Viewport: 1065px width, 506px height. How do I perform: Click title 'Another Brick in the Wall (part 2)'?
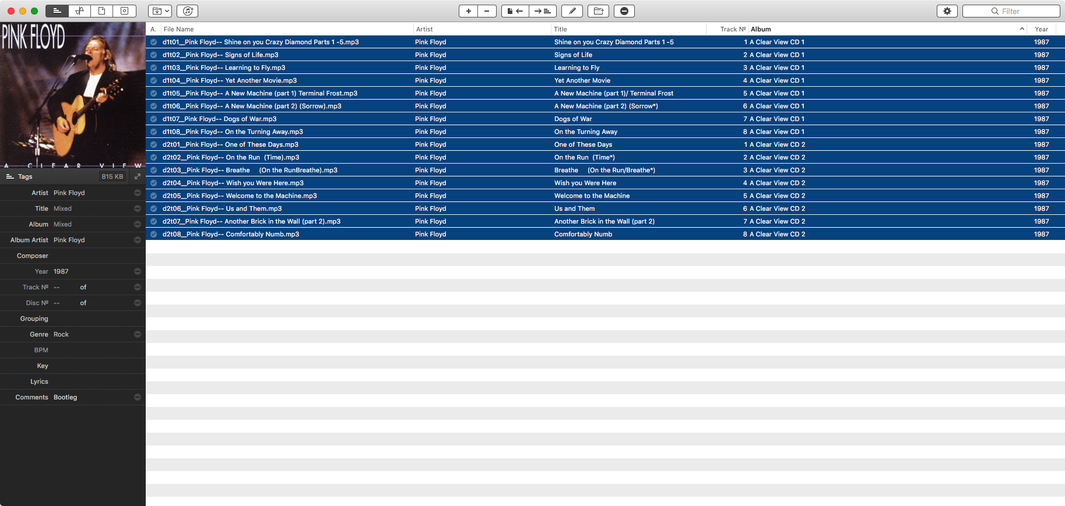tap(604, 221)
